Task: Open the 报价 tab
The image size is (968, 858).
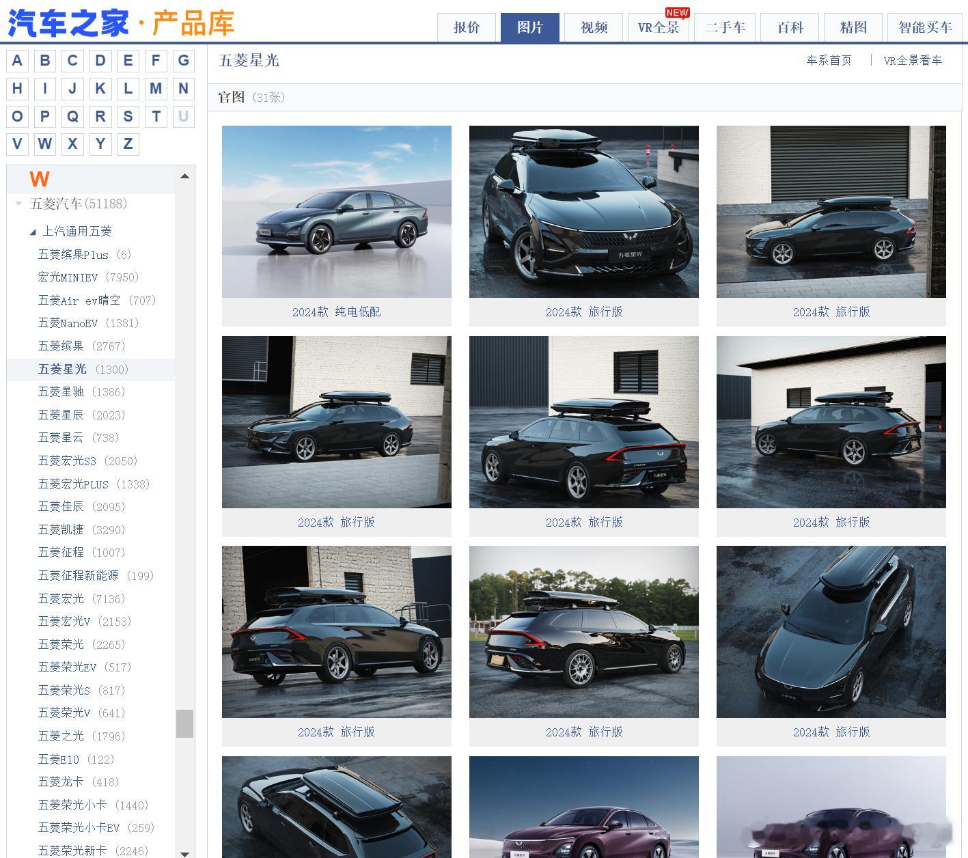Action: (467, 27)
